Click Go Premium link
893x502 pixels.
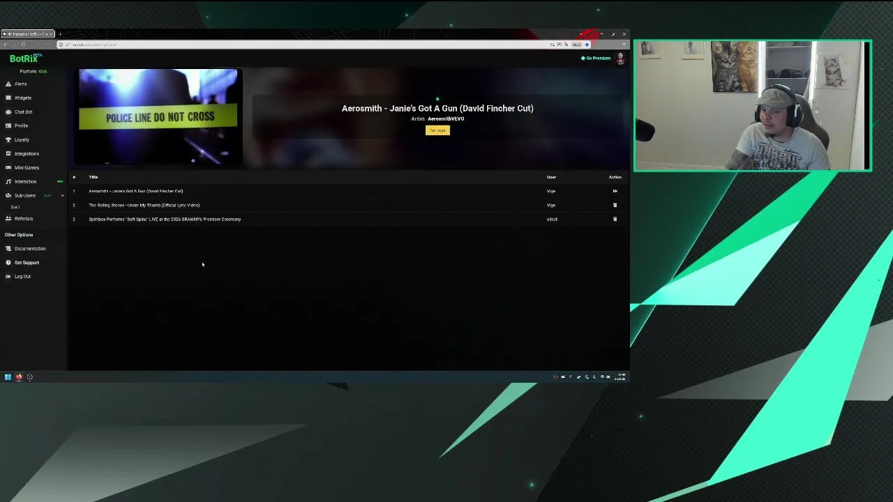pos(596,59)
